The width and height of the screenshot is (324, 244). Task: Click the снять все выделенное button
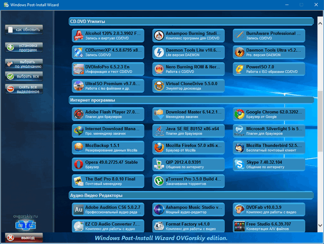[24, 89]
